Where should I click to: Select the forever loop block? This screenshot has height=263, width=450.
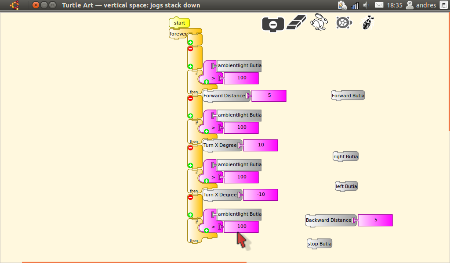(178, 34)
